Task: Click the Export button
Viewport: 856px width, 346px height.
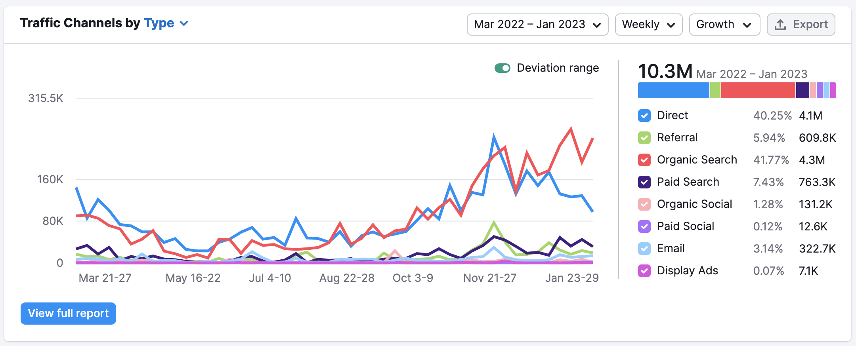Action: tap(801, 25)
